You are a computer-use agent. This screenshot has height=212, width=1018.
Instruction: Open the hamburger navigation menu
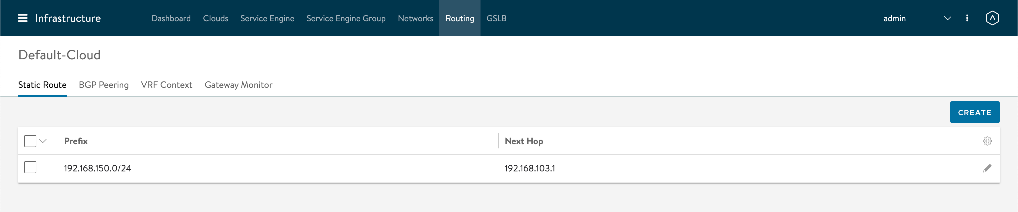22,18
